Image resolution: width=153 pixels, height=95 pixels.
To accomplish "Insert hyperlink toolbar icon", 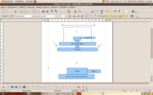I will pyautogui.click(x=92, y=11).
